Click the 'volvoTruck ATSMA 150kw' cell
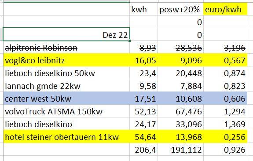Screen dimensions: 253x161 tap(66, 111)
